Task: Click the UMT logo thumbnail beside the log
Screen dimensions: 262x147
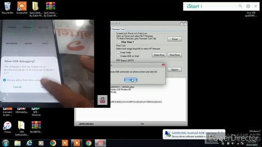Action: pos(102,100)
